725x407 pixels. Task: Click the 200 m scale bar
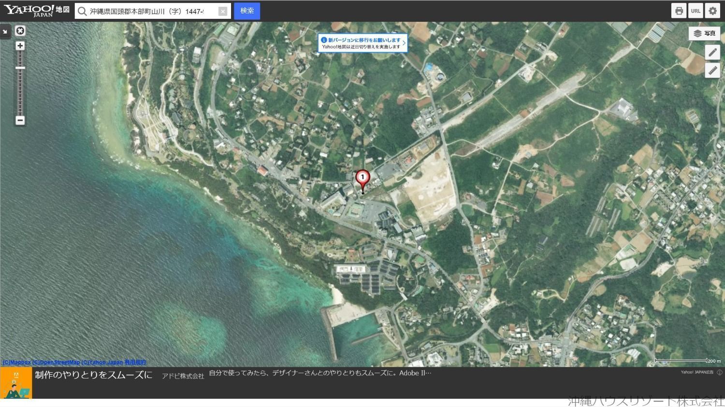pos(687,361)
